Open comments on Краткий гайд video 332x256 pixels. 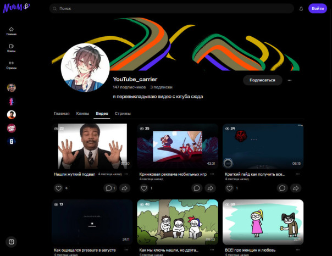[x=282, y=188]
